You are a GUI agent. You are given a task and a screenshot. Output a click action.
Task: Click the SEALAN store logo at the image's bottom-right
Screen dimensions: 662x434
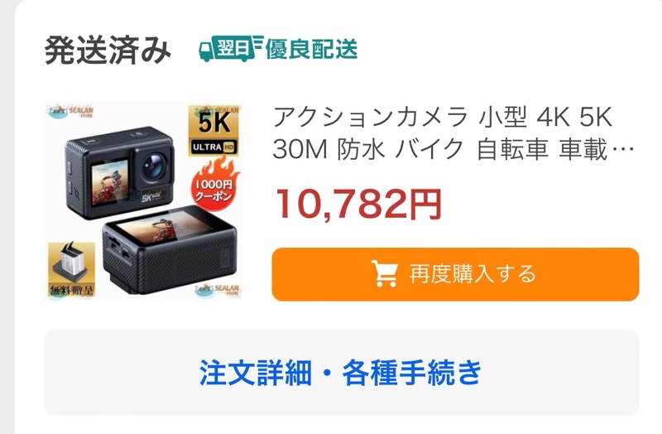pos(217,291)
